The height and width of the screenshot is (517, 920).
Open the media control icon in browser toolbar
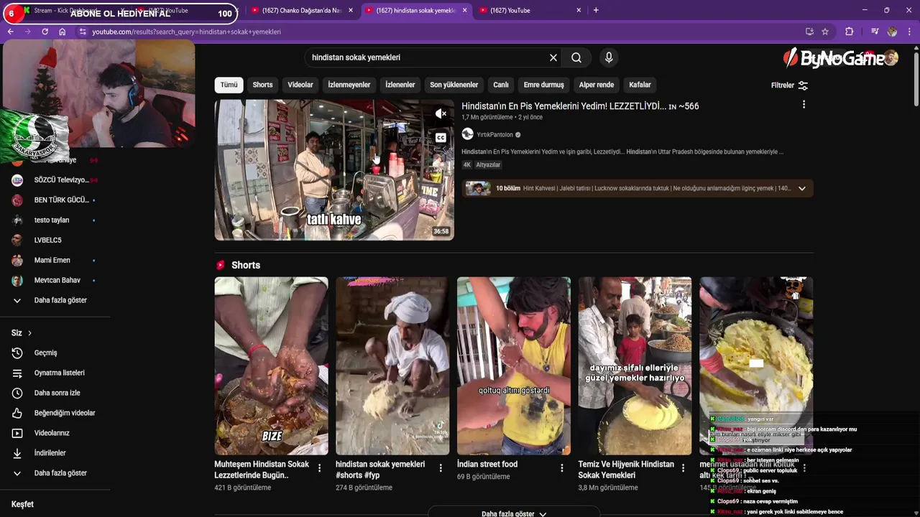(x=875, y=32)
